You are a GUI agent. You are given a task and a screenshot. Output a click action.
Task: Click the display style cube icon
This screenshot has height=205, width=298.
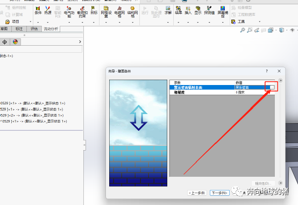point(281,30)
